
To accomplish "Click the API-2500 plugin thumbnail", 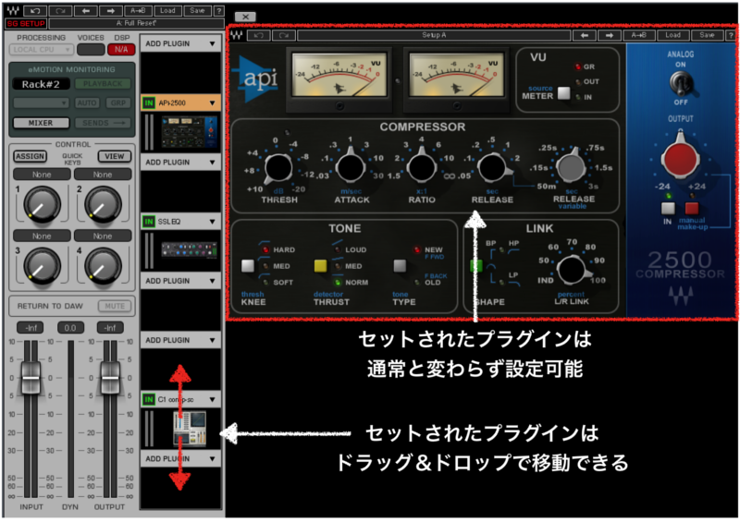I will coord(190,132).
